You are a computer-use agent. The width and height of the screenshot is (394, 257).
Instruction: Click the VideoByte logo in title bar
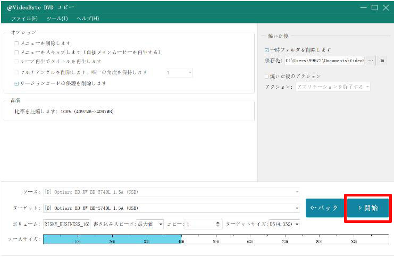point(10,7)
